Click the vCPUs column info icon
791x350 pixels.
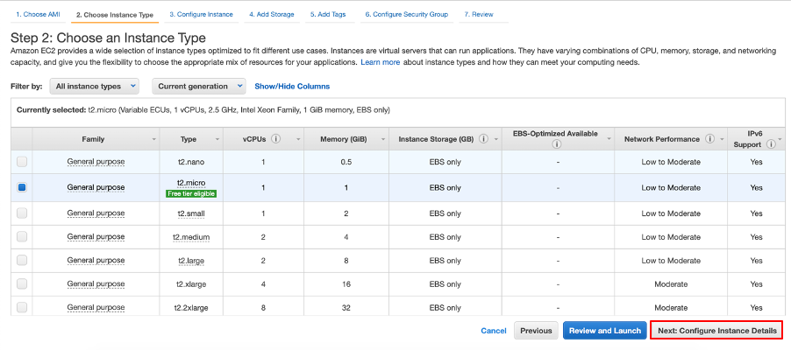pos(276,139)
